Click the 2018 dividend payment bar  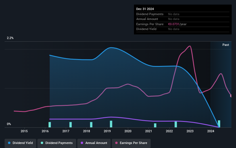(91, 125)
